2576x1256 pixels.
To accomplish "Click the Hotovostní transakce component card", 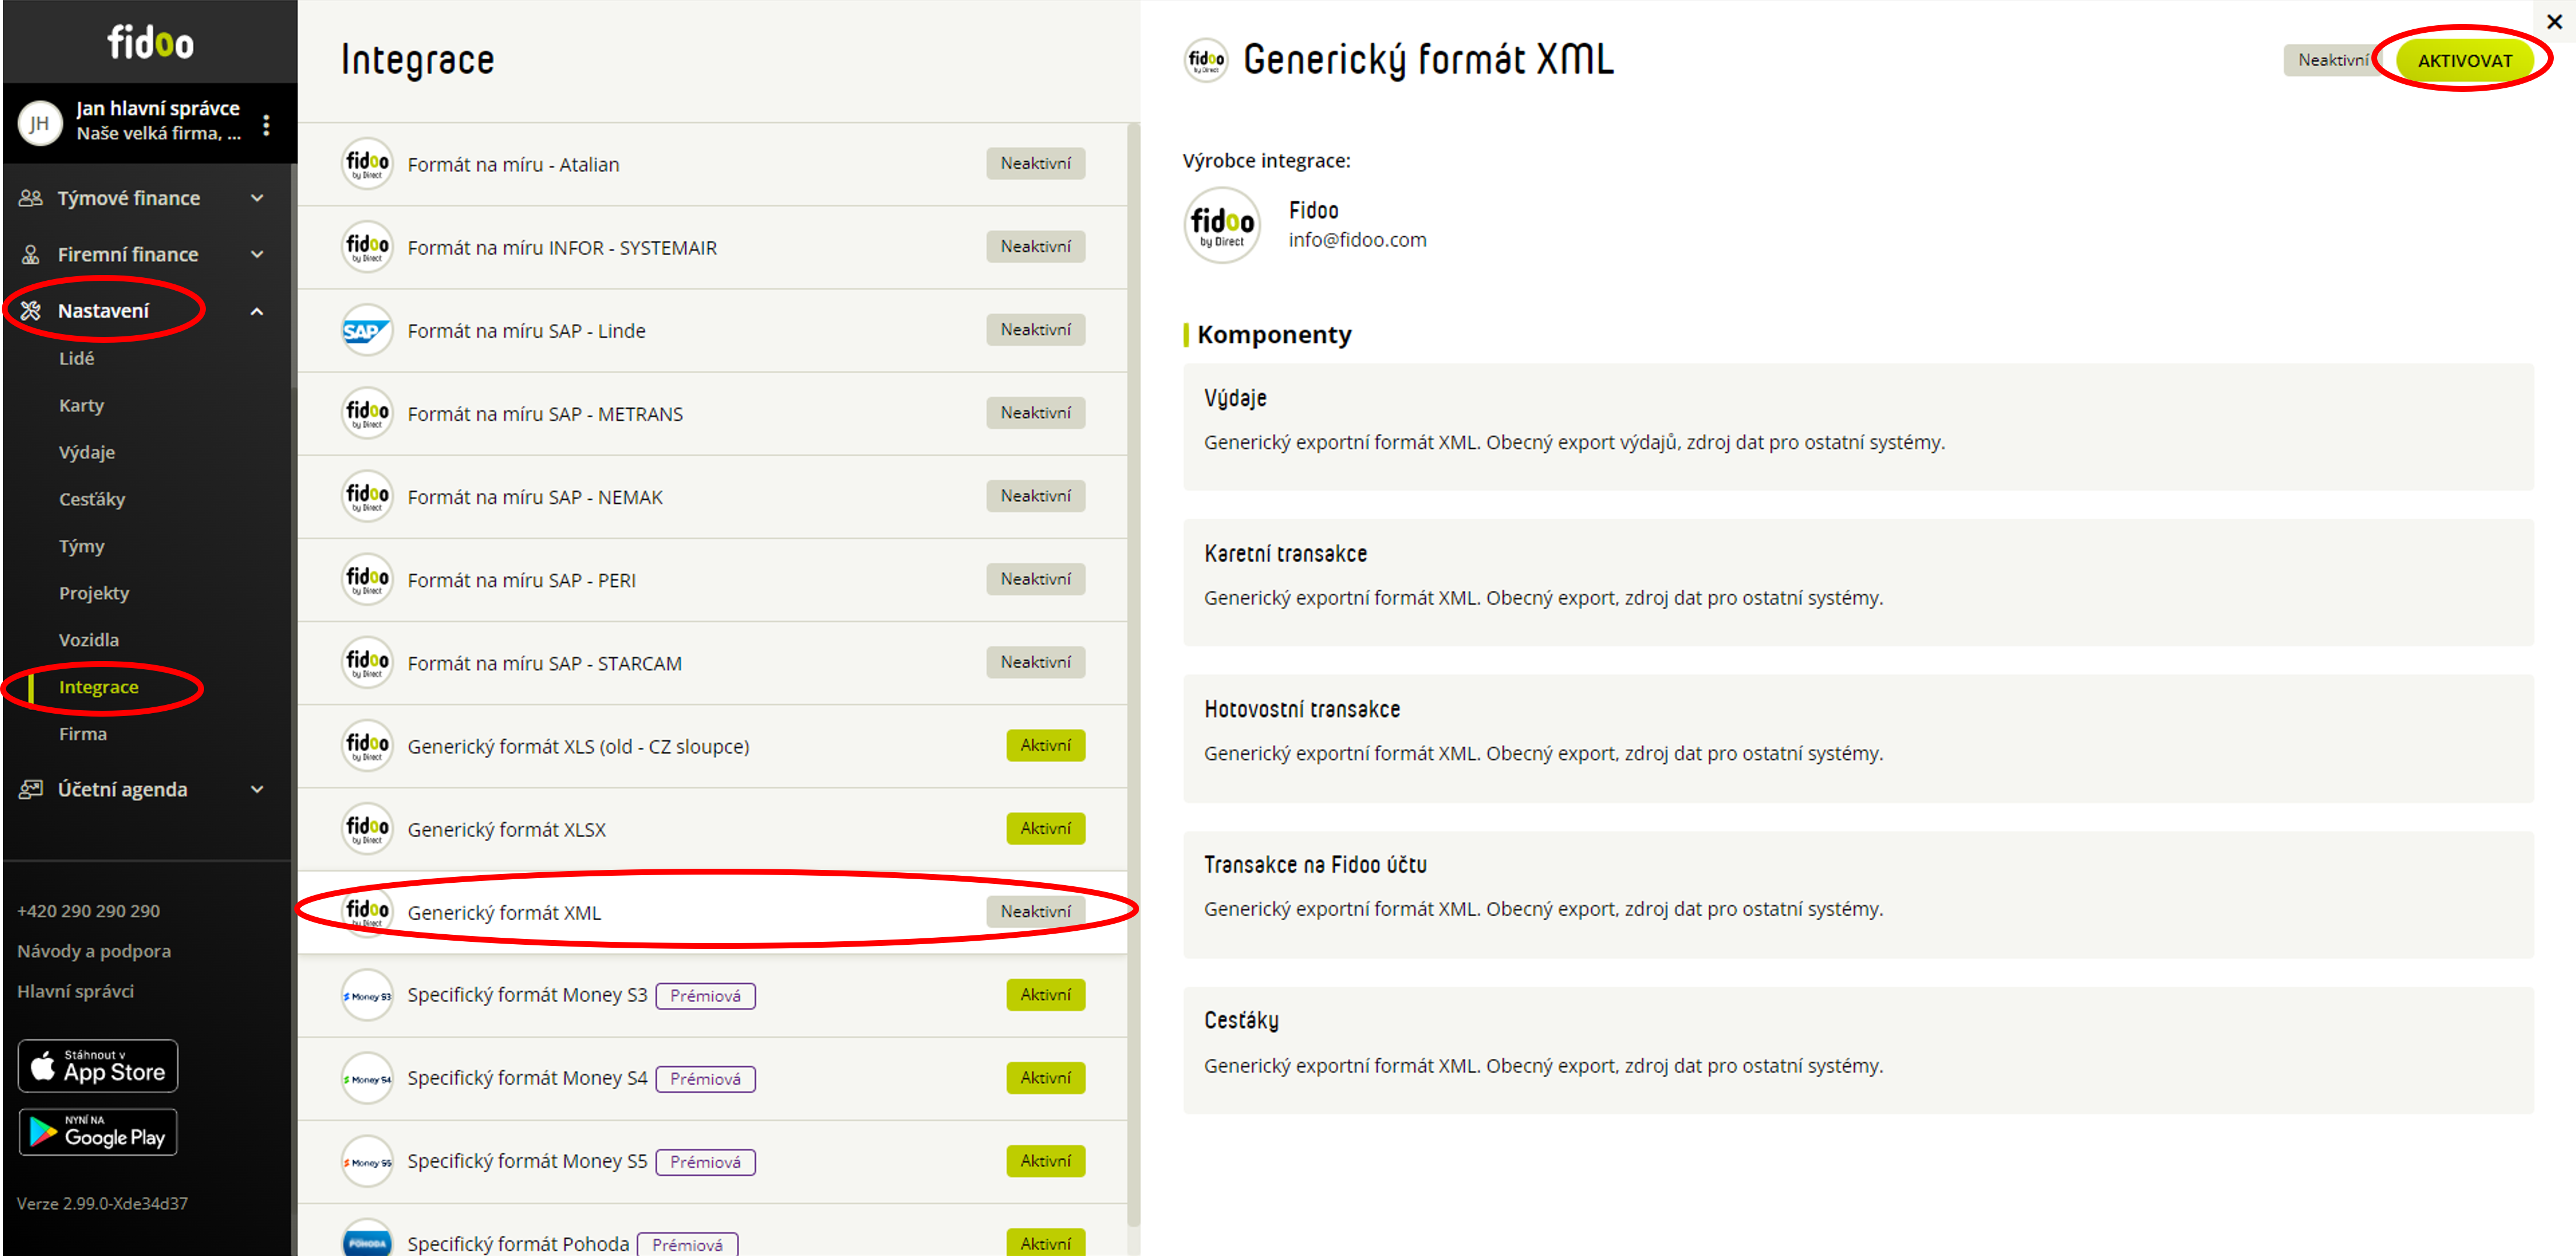I will point(1858,738).
